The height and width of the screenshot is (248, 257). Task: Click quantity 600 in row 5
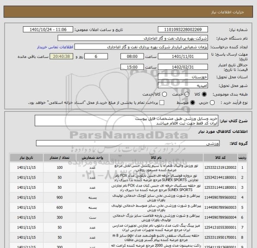(x=59, y=207)
